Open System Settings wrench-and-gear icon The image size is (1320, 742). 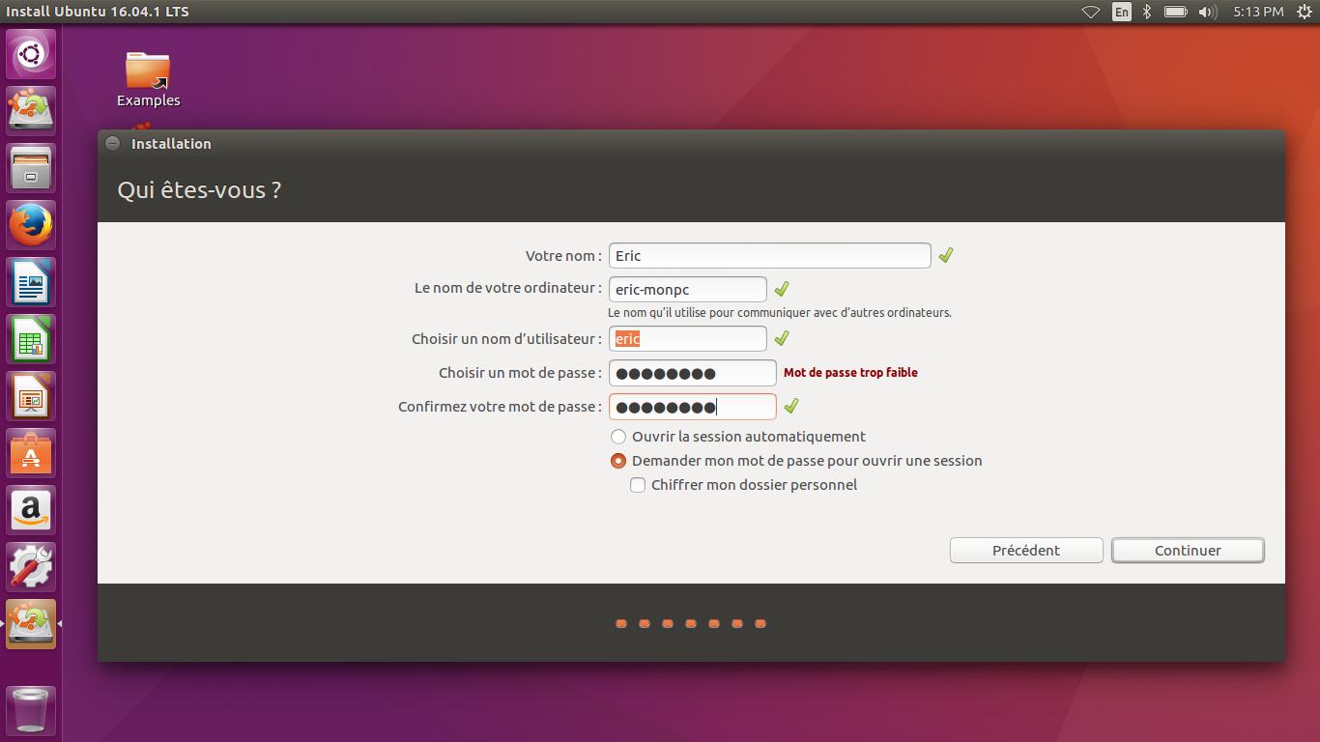31,567
